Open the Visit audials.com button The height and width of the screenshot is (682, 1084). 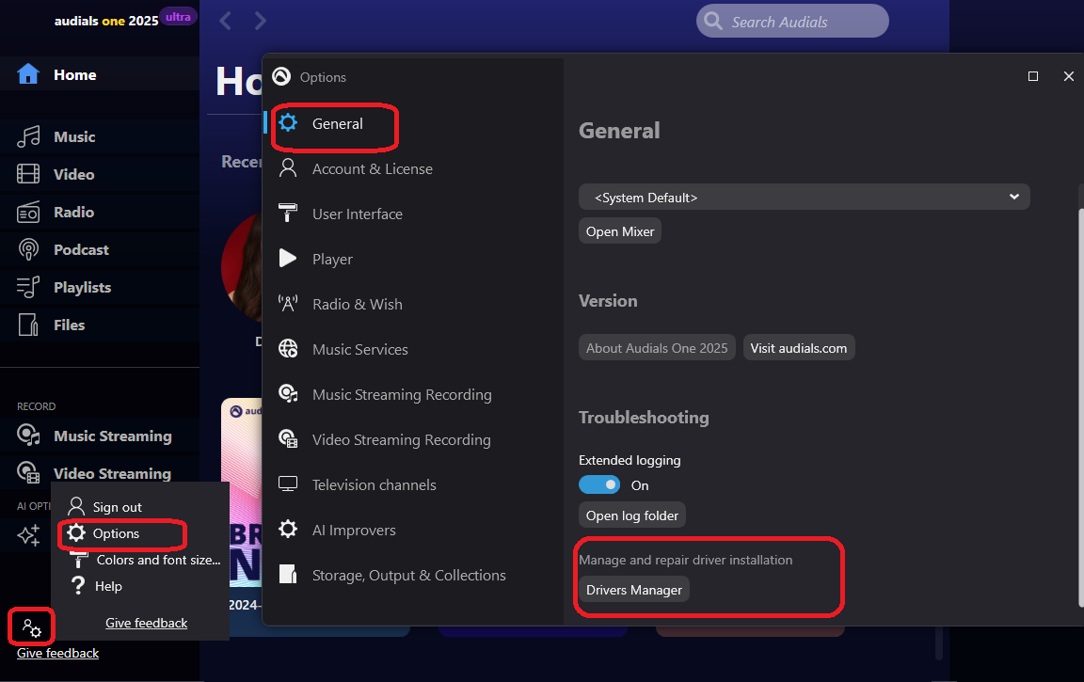[799, 348]
